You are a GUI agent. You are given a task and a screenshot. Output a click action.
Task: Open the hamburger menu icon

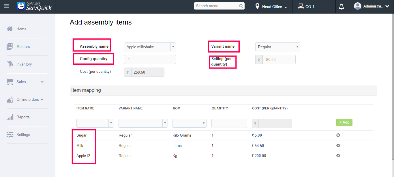[6, 6]
